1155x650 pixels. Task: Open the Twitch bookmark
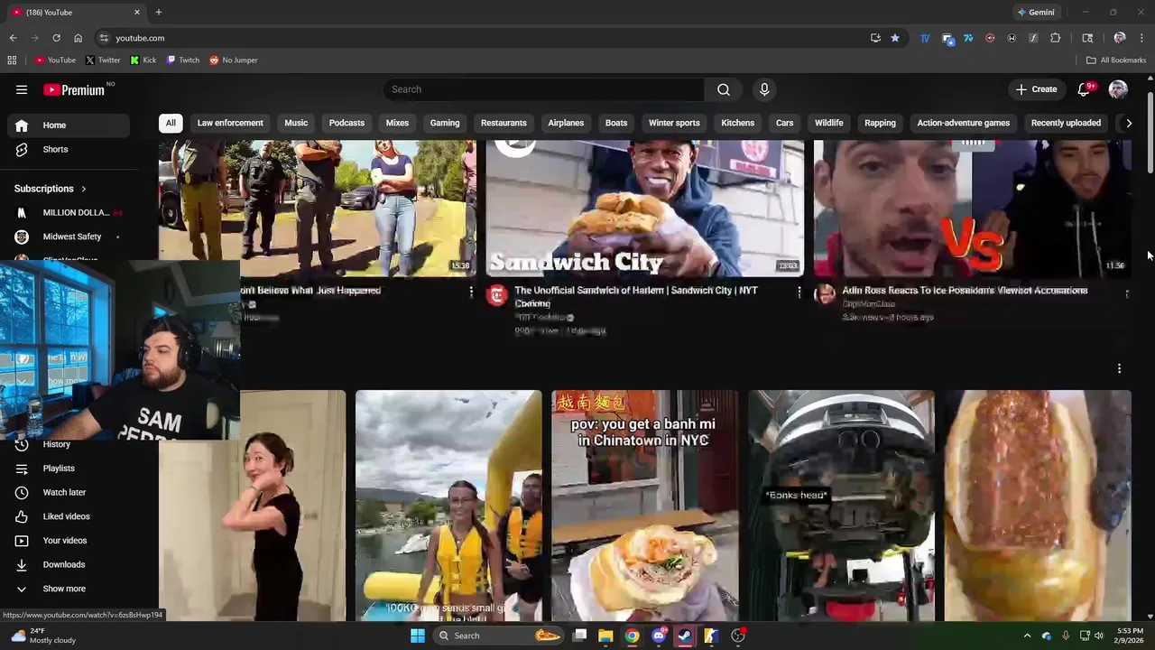[x=183, y=60]
